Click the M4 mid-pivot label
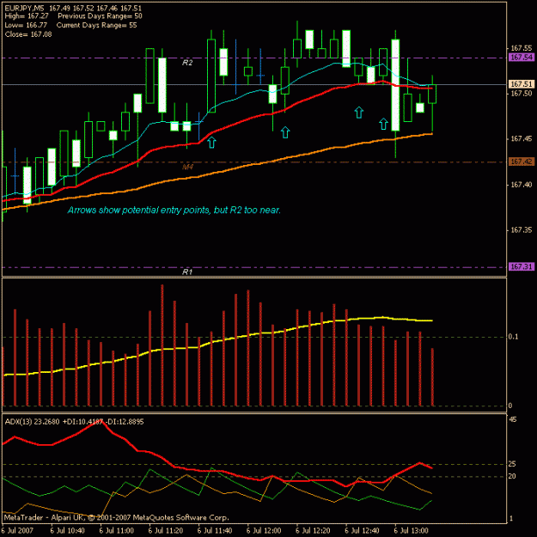The width and height of the screenshot is (537, 537). click(x=187, y=168)
